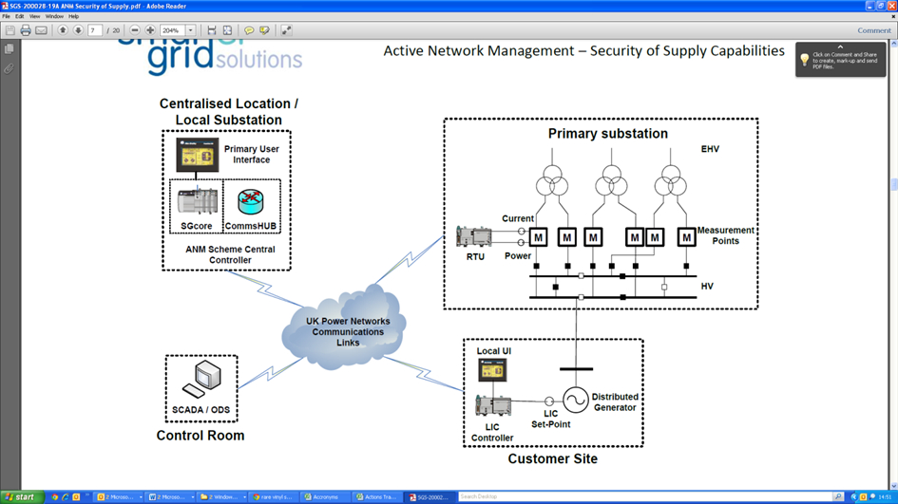
Task: Expand the zoom level dropdown arrow
Action: (x=190, y=30)
